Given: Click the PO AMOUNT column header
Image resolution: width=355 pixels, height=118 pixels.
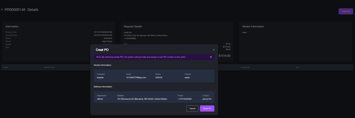Looking at the screenshot, I should pyautogui.click(x=245, y=67).
